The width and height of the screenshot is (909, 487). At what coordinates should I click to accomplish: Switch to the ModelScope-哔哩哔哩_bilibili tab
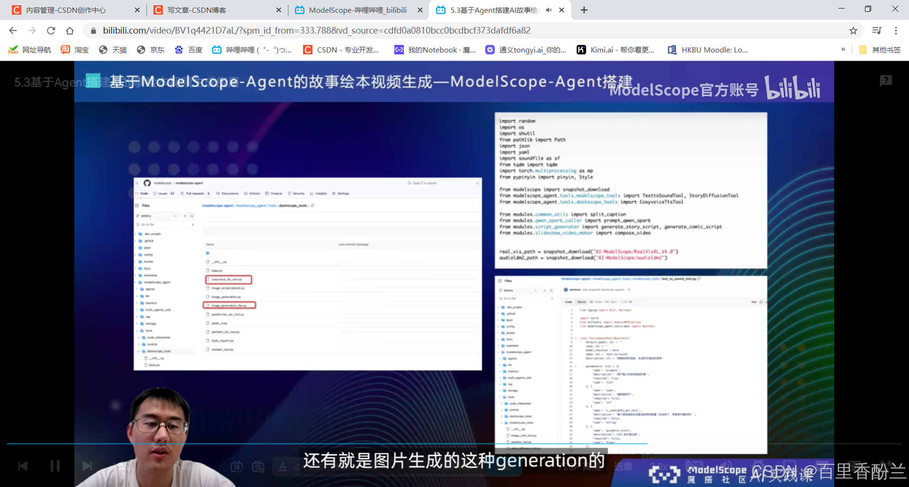pyautogui.click(x=358, y=10)
